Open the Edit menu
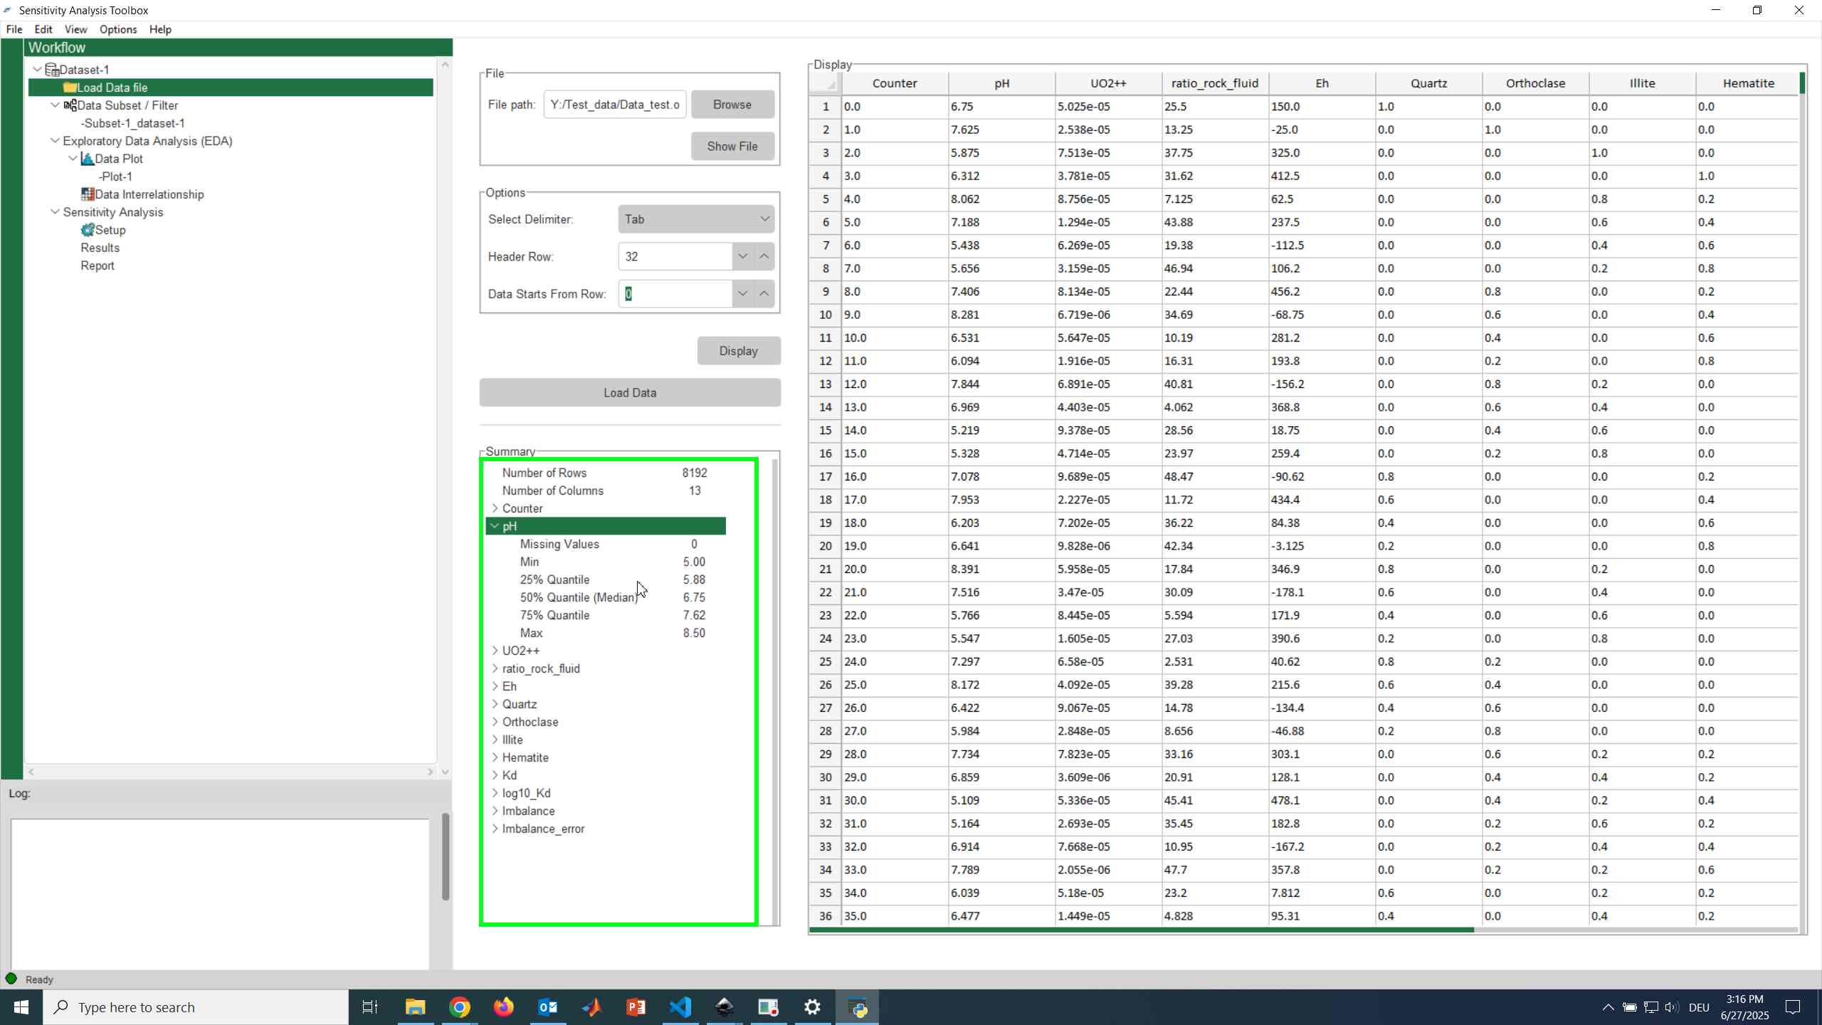Viewport: 1822px width, 1025px height. tap(43, 29)
